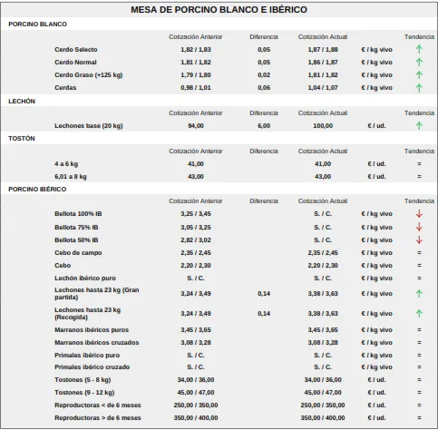Screen dimensions: 438x430
Task: Click the green arrow for Lechones base (20 kg)
Action: (x=419, y=125)
